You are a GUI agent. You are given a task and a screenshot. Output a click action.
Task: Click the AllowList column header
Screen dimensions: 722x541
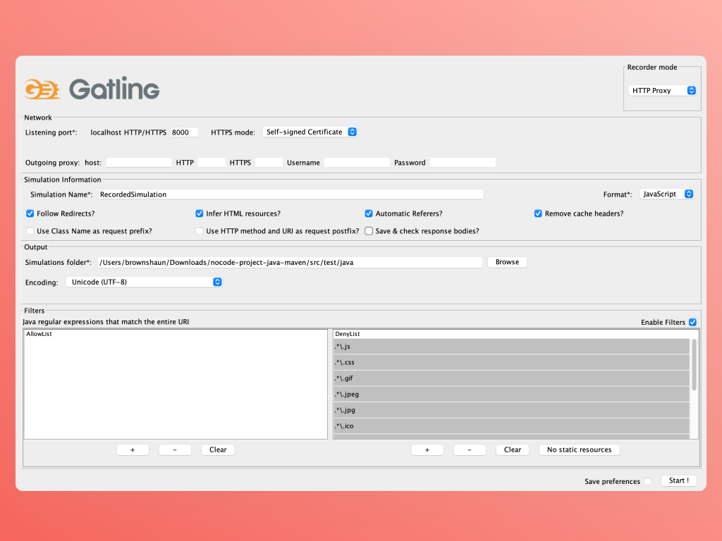click(176, 334)
